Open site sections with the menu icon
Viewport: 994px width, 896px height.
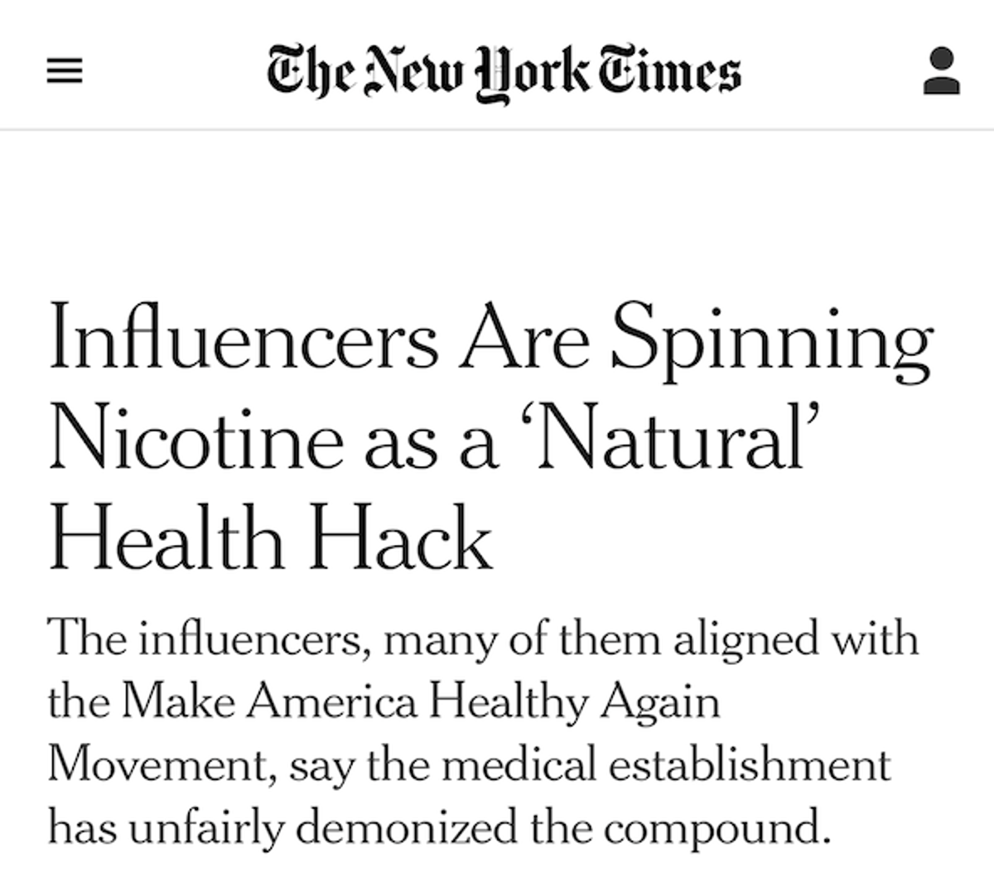point(66,70)
